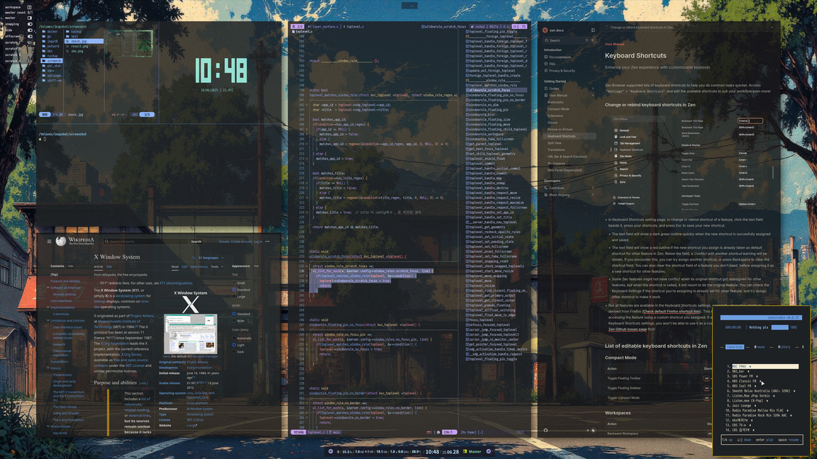This screenshot has height=459, width=817.
Task: Open Compact Mode page in zen docs
Action: 558,109
